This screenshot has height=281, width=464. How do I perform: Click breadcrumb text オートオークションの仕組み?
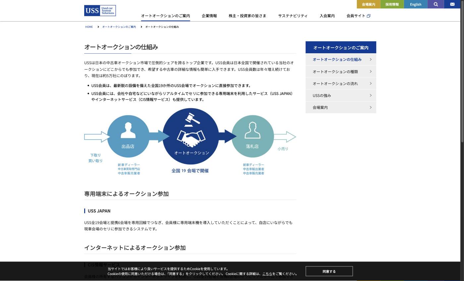click(x=162, y=27)
